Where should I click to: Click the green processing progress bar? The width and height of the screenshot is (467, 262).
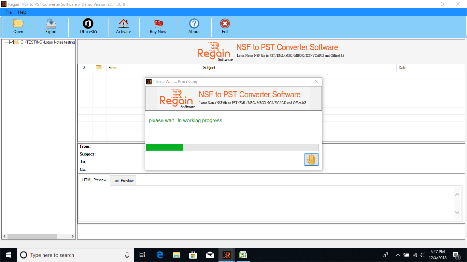point(232,147)
